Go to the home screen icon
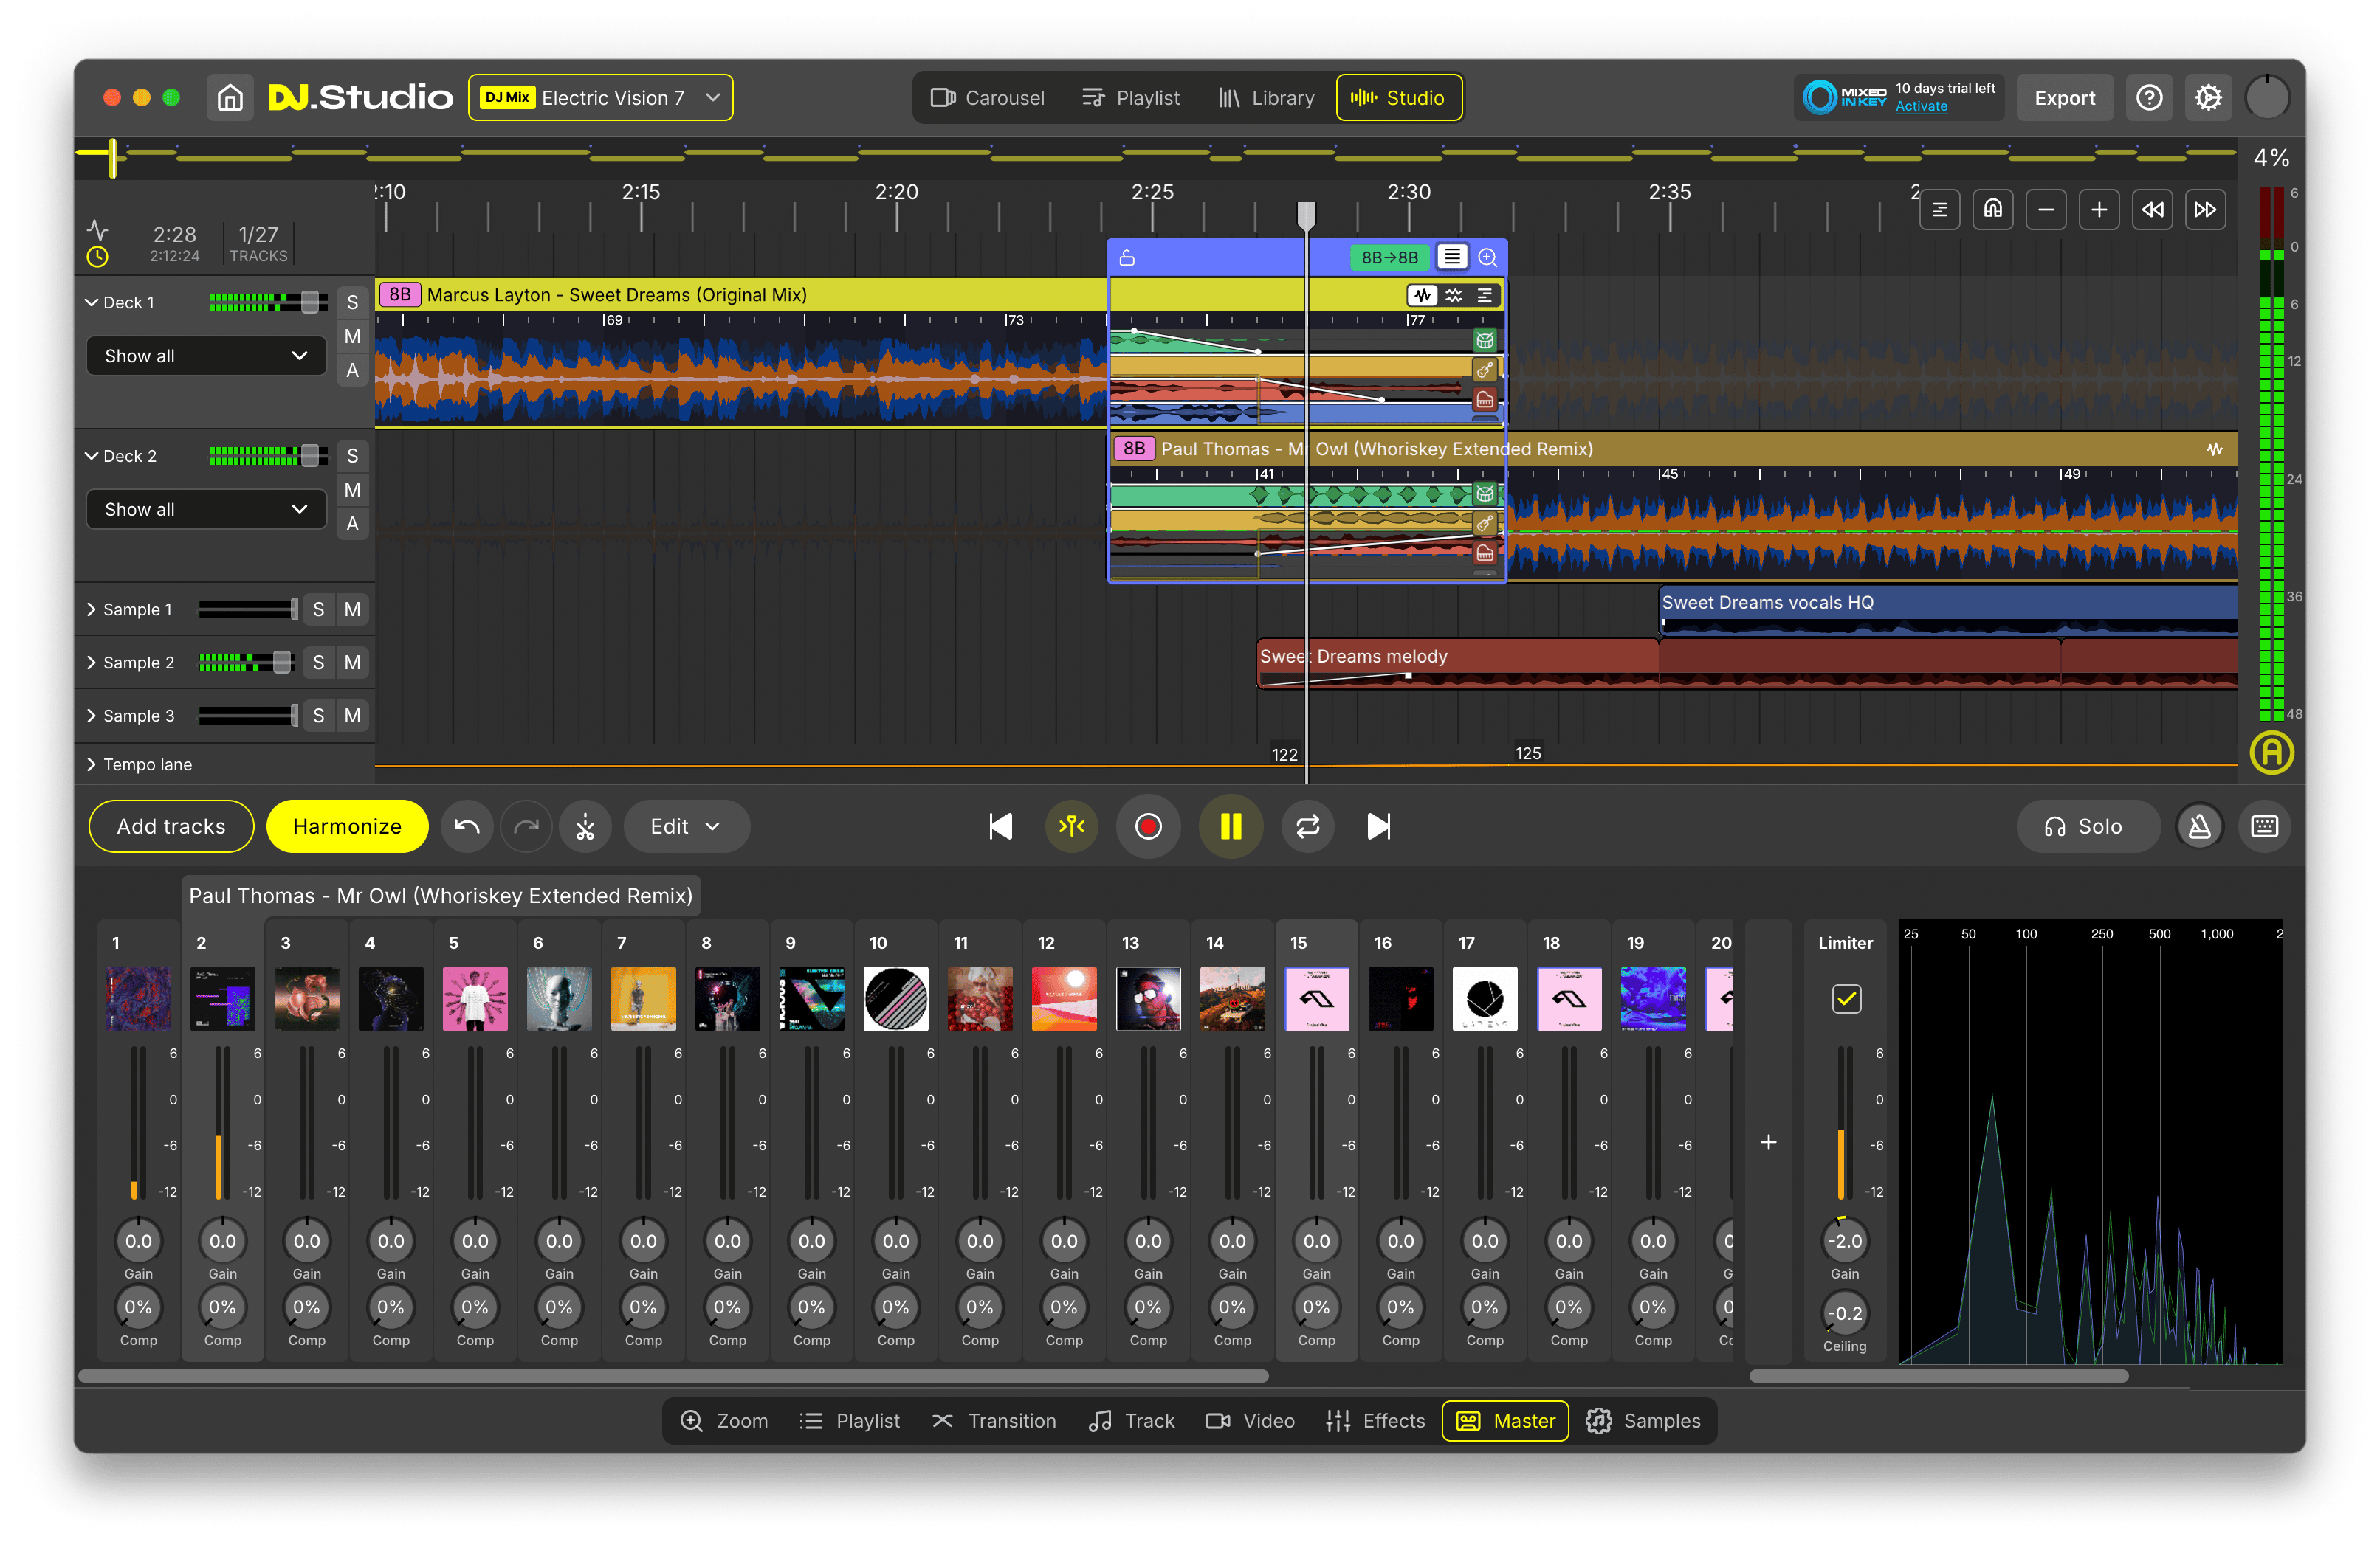The width and height of the screenshot is (2380, 1542). tap(230, 98)
